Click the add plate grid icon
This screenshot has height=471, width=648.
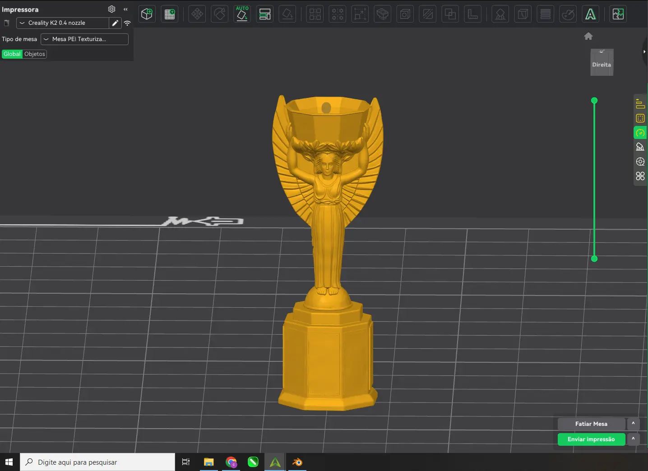tap(170, 14)
